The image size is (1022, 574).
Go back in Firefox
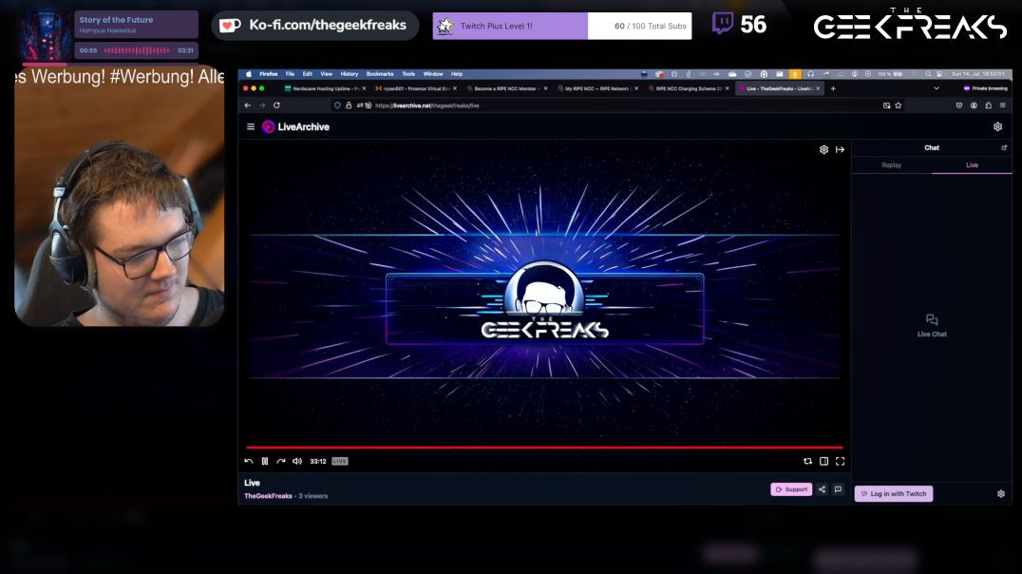click(x=248, y=105)
